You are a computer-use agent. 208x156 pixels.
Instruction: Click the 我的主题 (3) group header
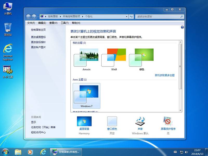(x=79, y=43)
